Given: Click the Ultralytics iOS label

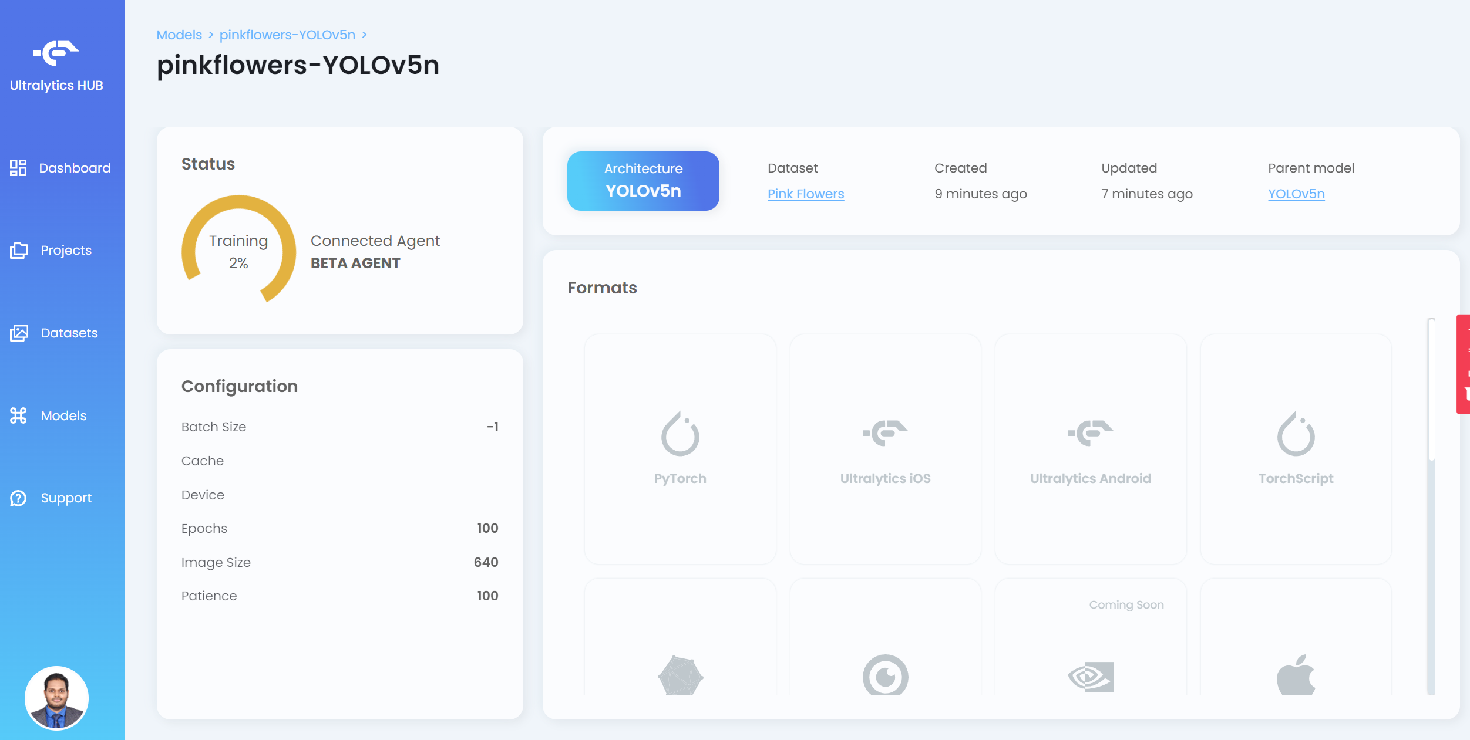Looking at the screenshot, I should tap(885, 478).
